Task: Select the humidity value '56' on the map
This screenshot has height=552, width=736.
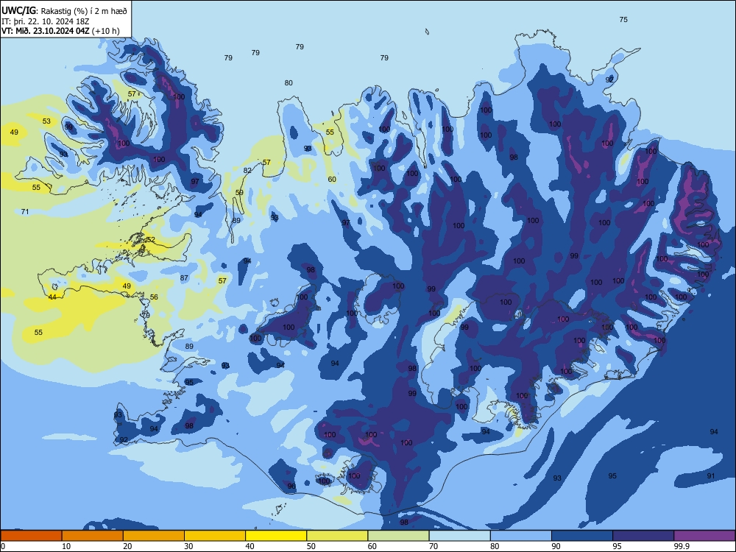Action: [154, 297]
